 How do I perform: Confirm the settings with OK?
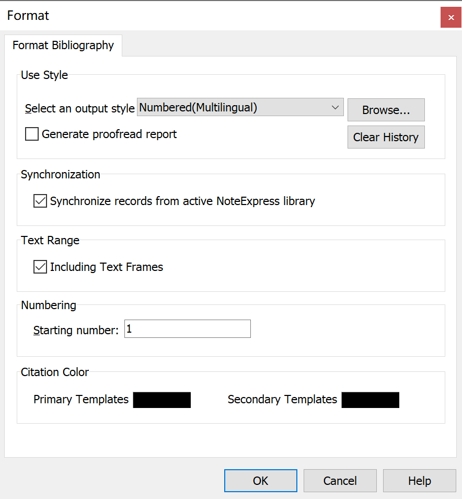[x=260, y=481]
